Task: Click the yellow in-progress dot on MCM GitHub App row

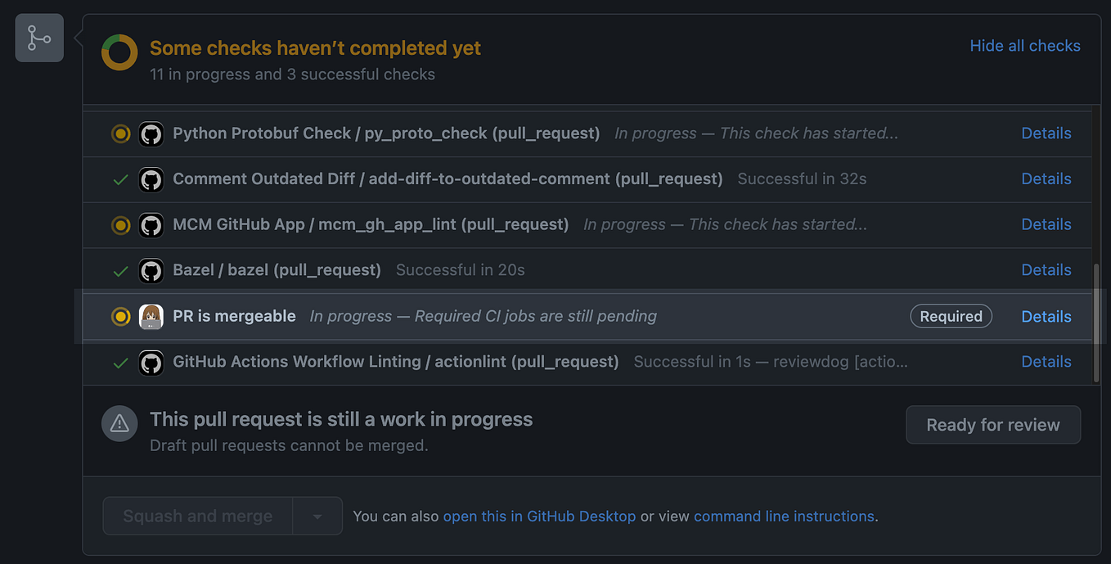Action: coord(120,224)
